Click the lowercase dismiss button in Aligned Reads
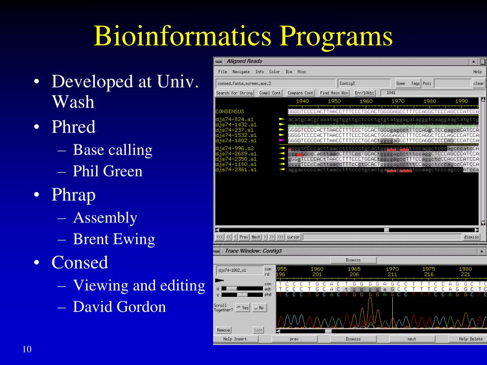This screenshot has width=487, height=365. (471, 237)
